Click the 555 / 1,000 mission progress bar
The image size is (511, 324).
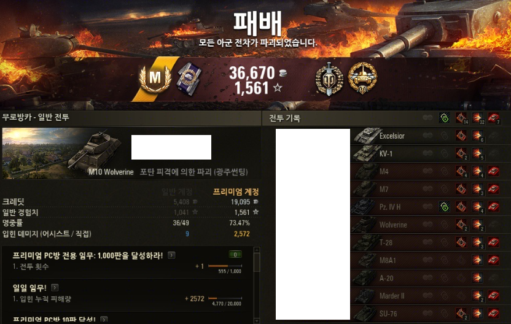pos(225,266)
